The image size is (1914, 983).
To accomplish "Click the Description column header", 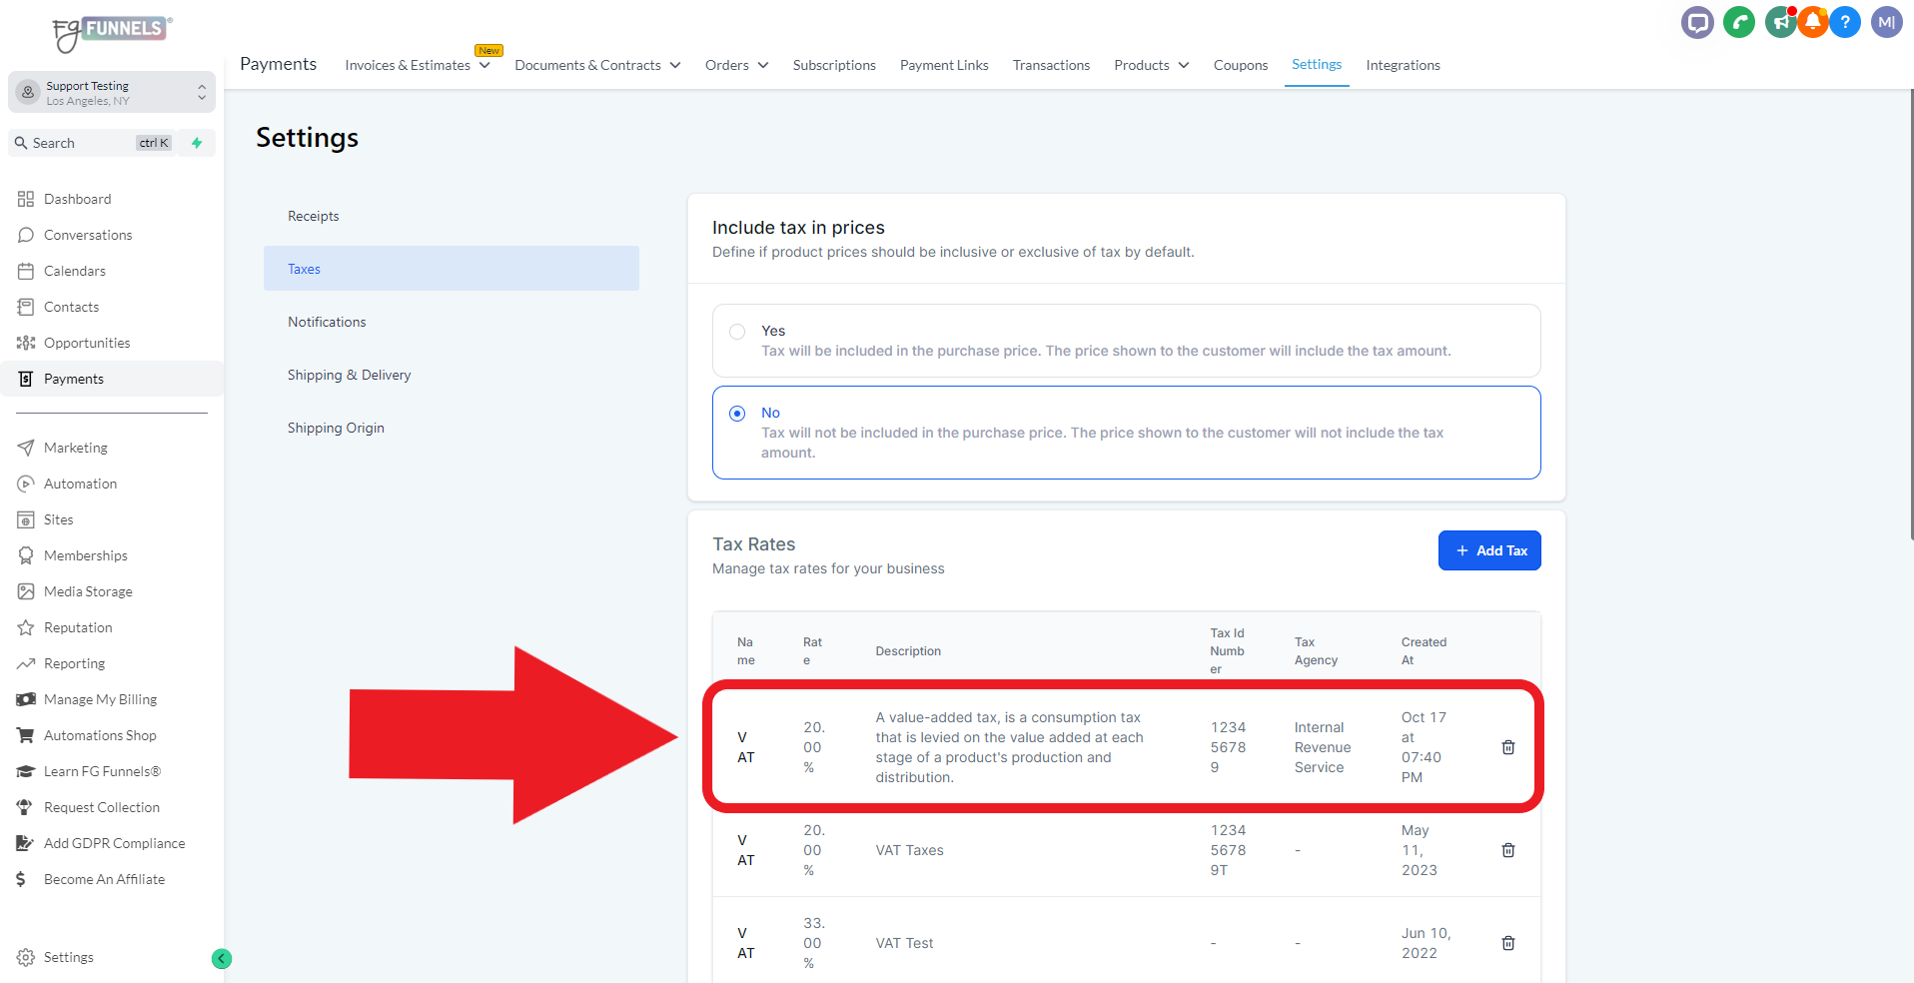I will [x=908, y=651].
